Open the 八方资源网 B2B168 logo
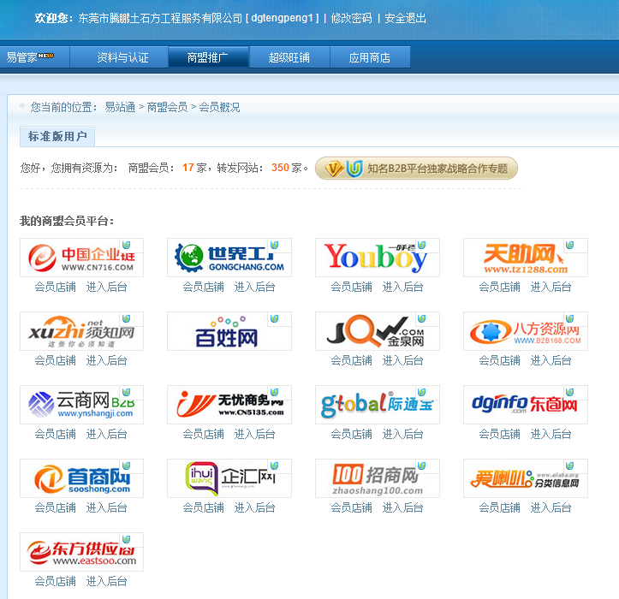Image resolution: width=619 pixels, height=599 pixels. point(525,331)
